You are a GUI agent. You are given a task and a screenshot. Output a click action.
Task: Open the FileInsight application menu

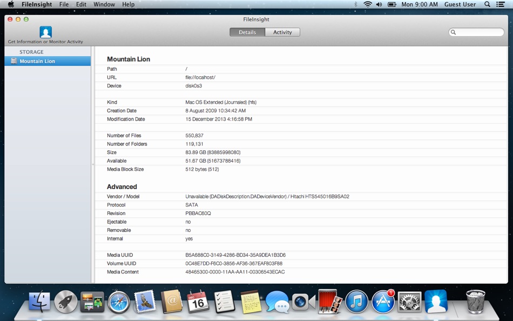(37, 4)
